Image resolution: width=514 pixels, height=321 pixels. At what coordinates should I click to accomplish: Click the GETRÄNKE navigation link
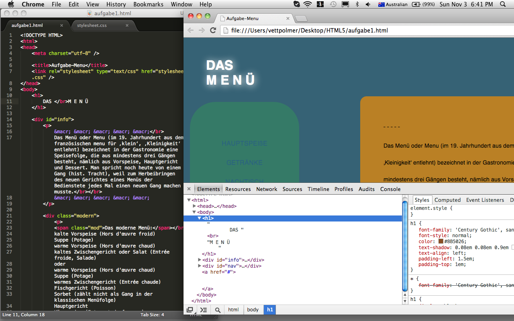pyautogui.click(x=244, y=163)
